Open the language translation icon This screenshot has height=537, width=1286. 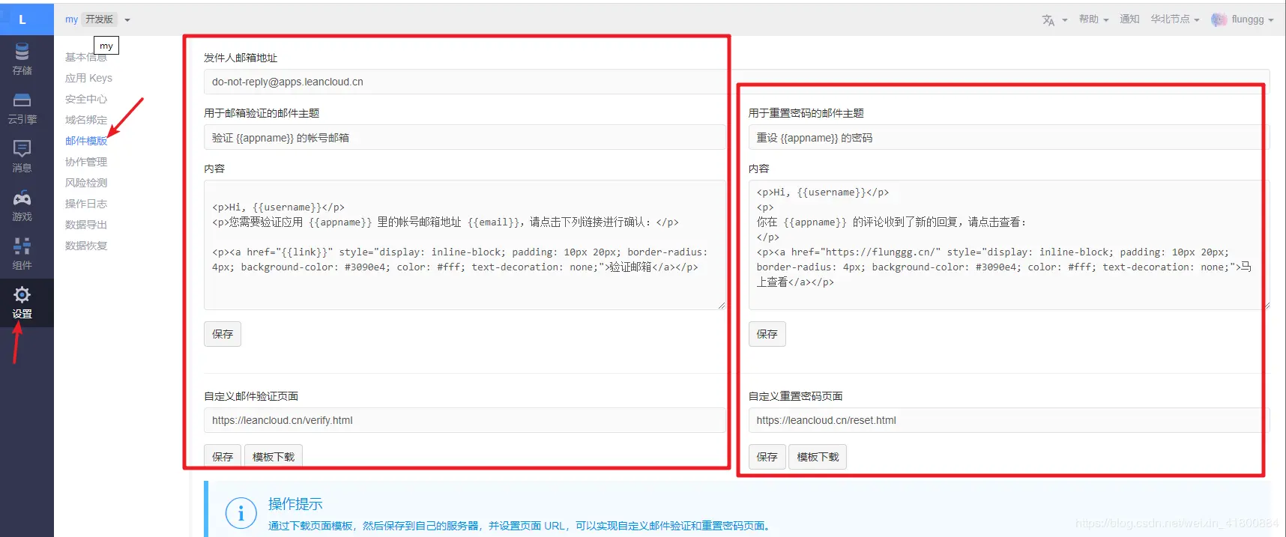tap(1048, 20)
